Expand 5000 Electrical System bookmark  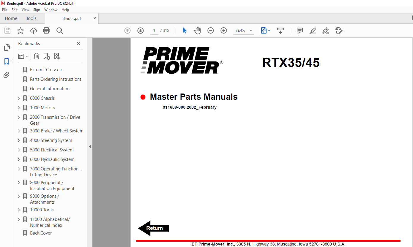coord(19,150)
